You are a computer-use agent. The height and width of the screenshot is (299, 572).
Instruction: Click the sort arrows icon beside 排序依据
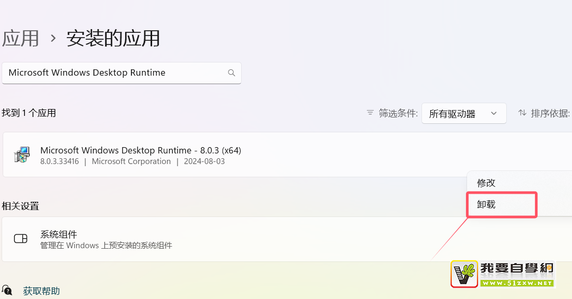pyautogui.click(x=522, y=113)
